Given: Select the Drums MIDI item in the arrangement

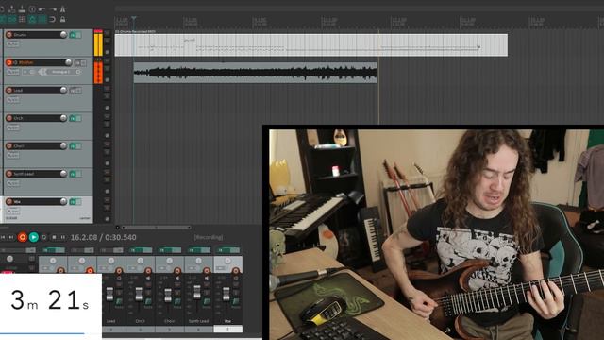Looking at the screenshot, I should coord(311,45).
